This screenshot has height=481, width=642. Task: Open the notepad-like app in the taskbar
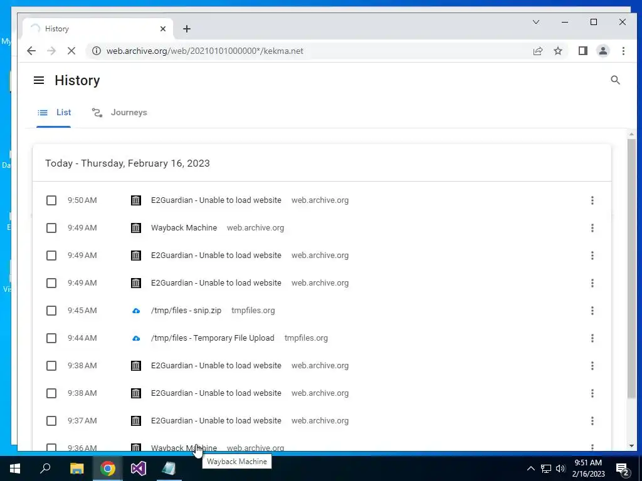[169, 468]
